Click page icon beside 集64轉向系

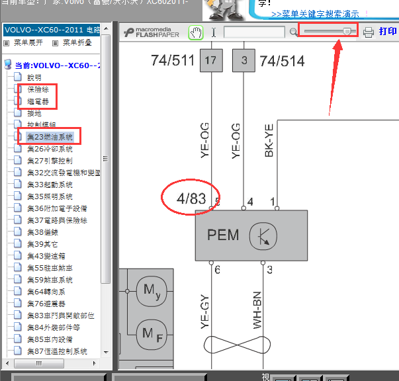18,291
